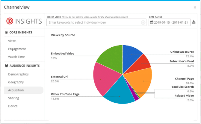Click the Other YouTube Page label
Image resolution: width=201 pixels, height=124 pixels.
65,94
